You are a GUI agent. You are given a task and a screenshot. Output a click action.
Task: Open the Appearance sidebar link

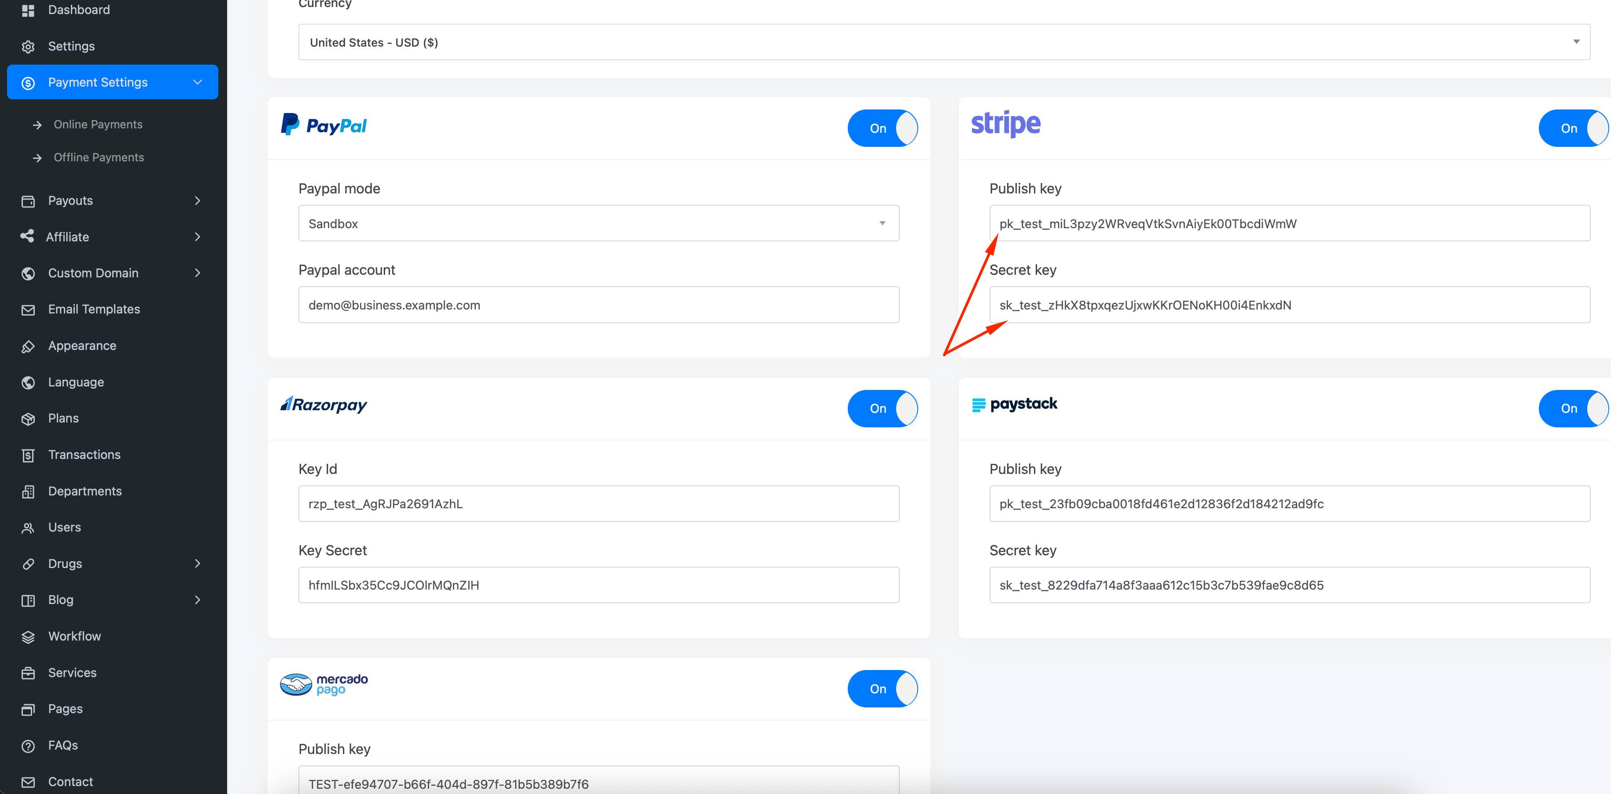[x=82, y=346]
